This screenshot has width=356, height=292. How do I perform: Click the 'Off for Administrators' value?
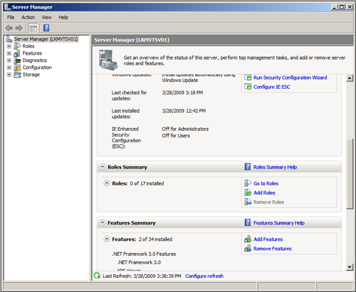(185, 129)
